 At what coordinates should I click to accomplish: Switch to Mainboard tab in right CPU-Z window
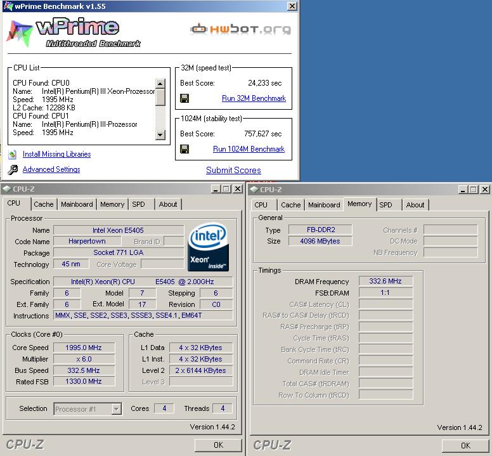324,205
